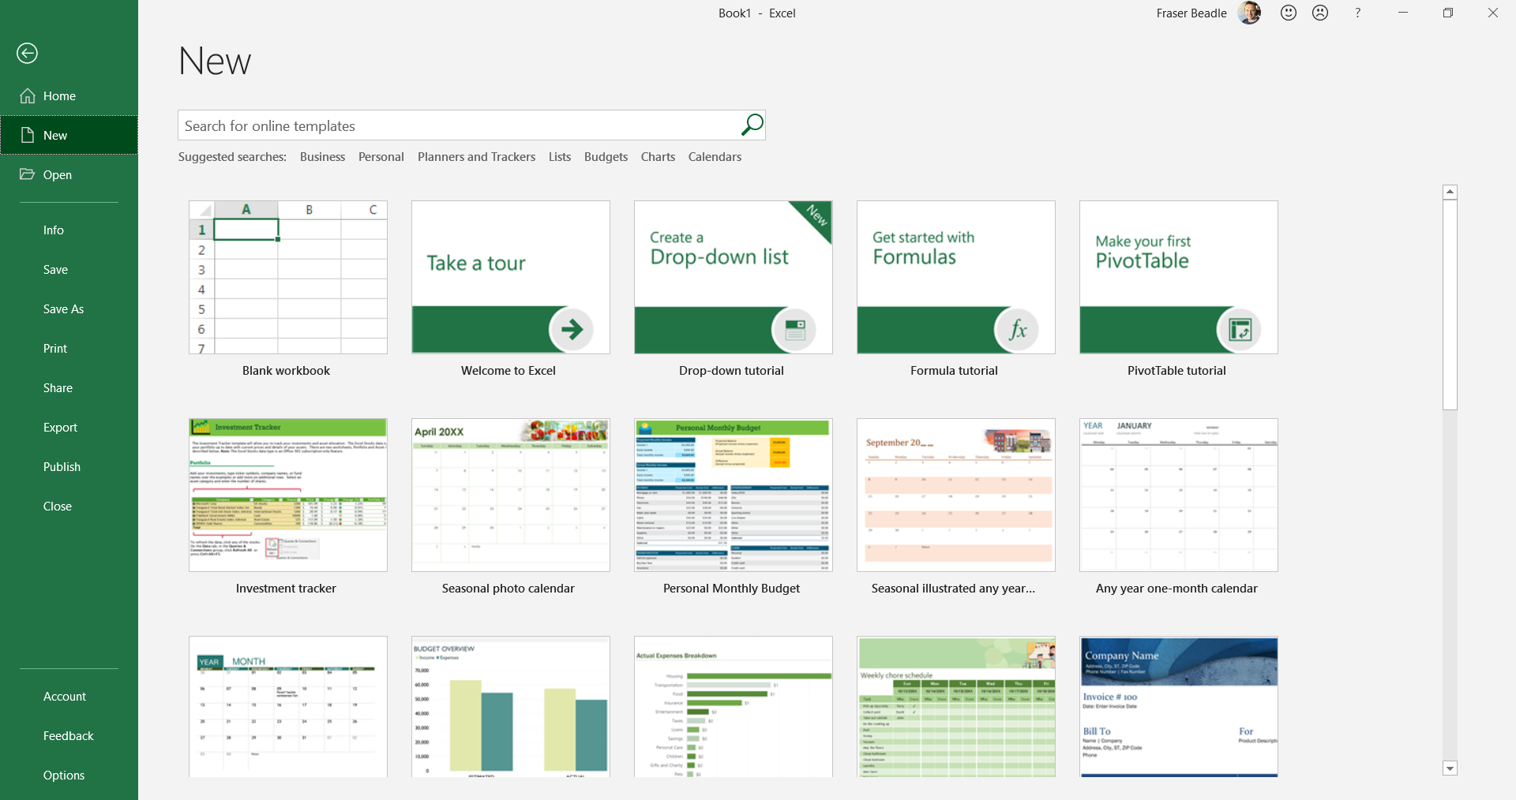Select Save in the sidebar
Screen dimensions: 1516x800
coord(69,269)
